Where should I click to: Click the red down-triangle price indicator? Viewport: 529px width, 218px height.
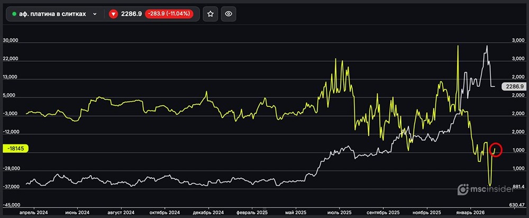click(113, 14)
